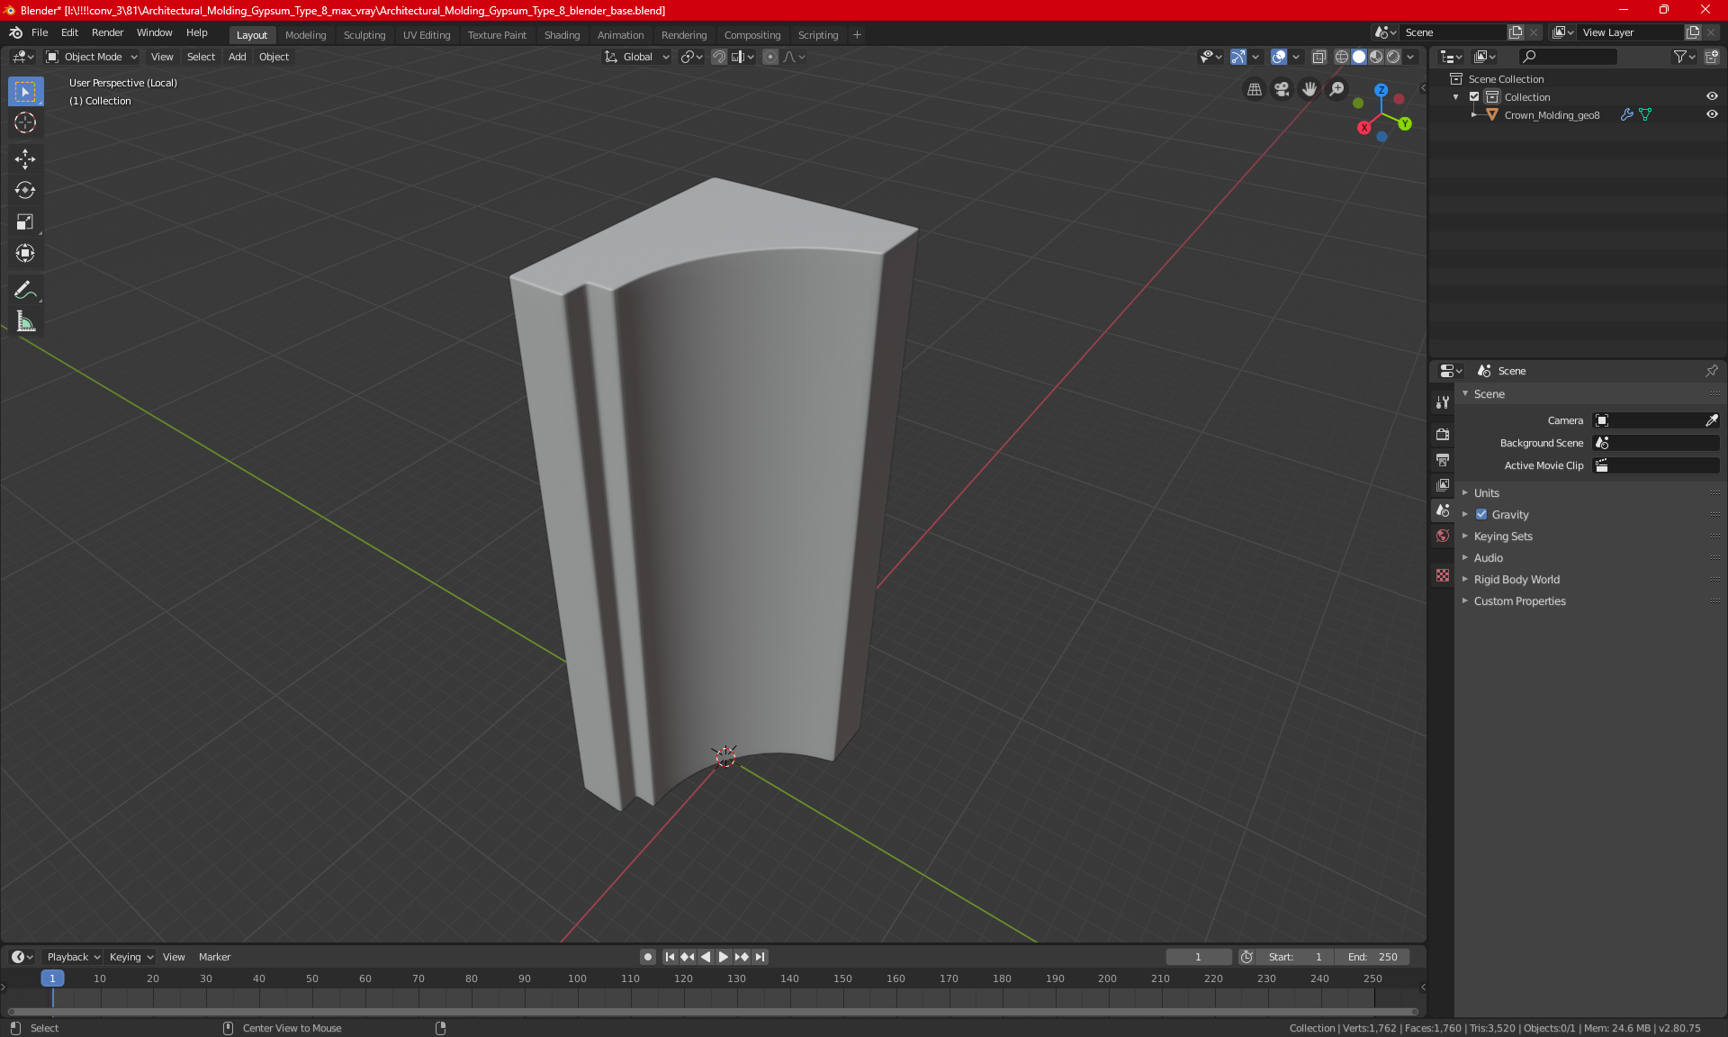Open the Output properties tab
The image size is (1728, 1037).
[x=1443, y=460]
